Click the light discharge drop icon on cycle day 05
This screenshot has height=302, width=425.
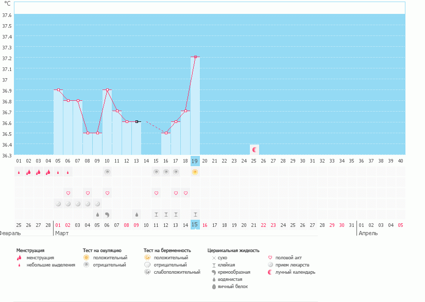[x=58, y=172]
